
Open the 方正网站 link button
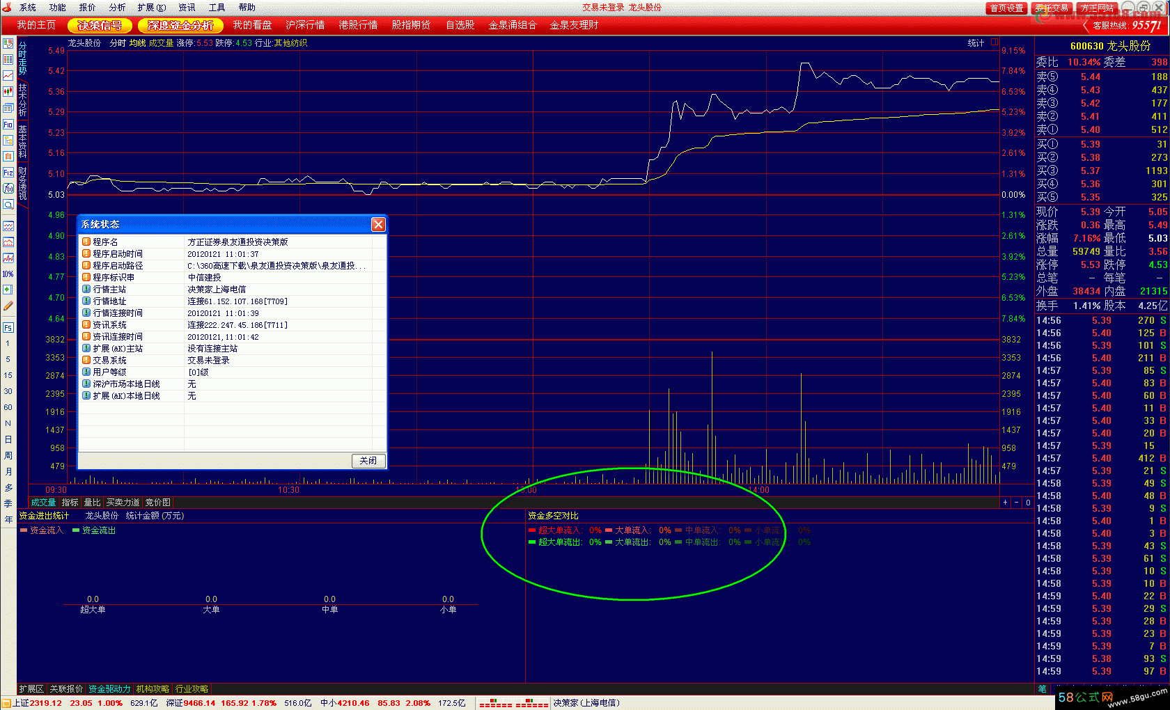point(1097,8)
